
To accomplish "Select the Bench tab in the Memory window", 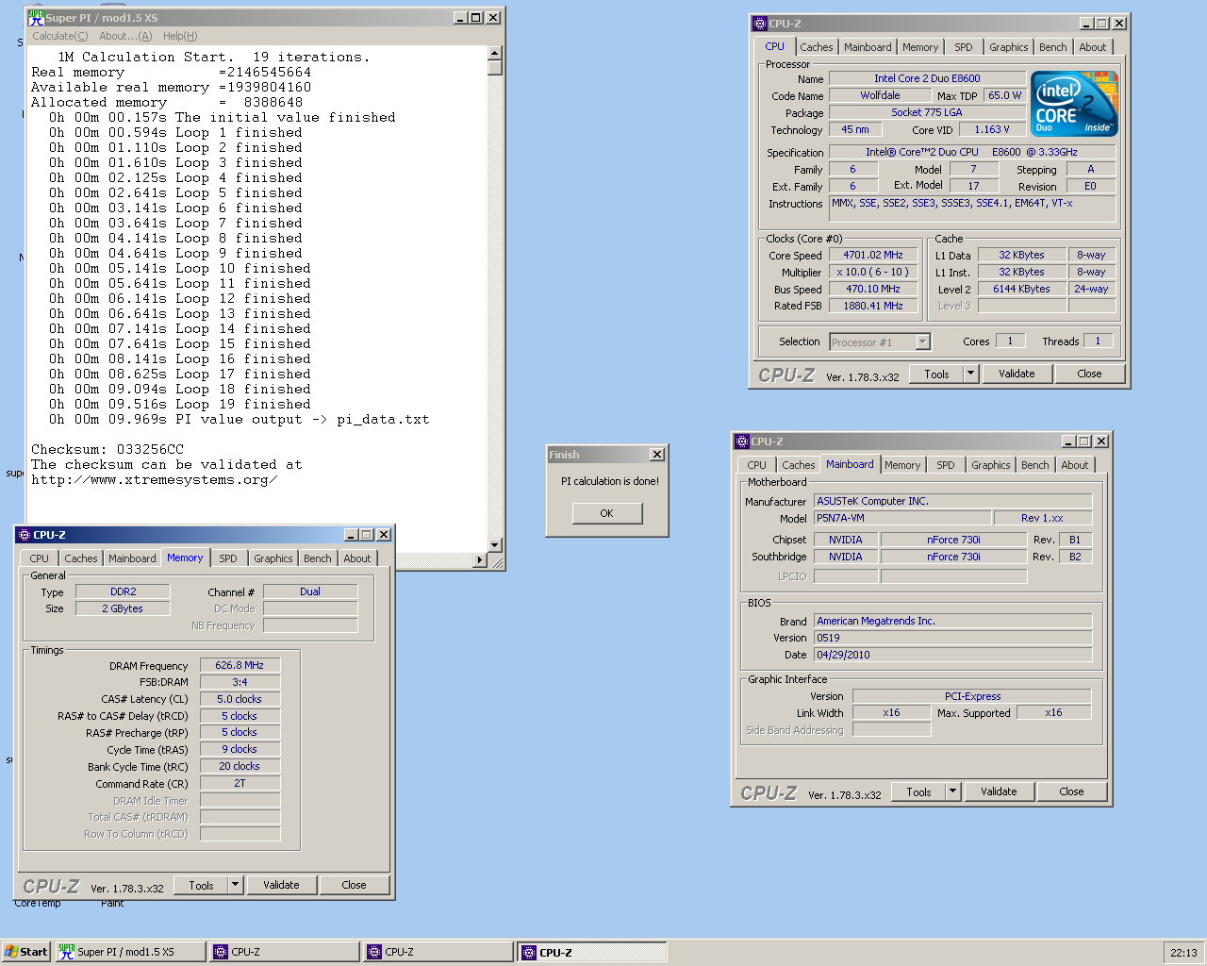I will tap(318, 558).
